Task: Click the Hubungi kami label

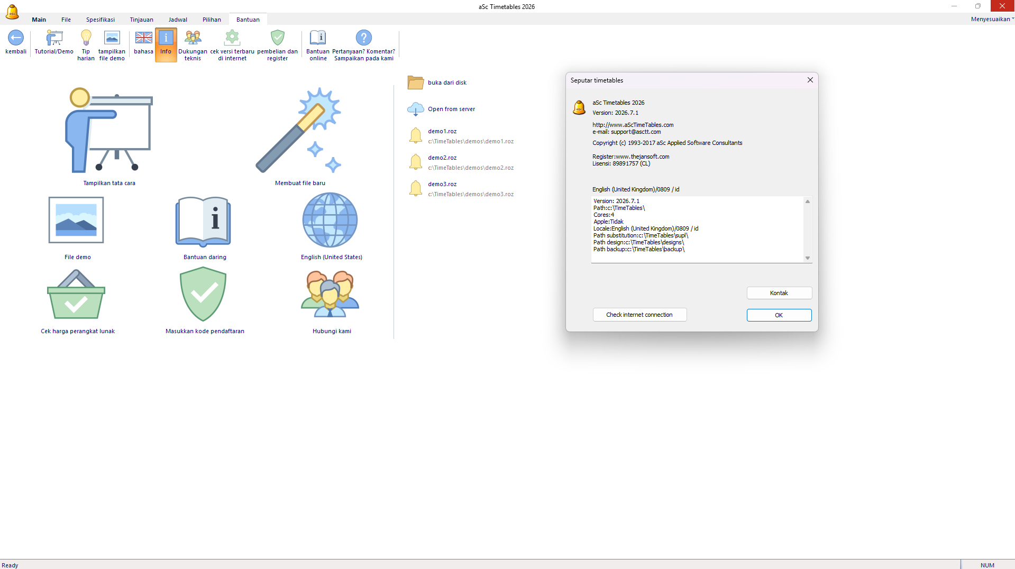Action: [x=332, y=331]
